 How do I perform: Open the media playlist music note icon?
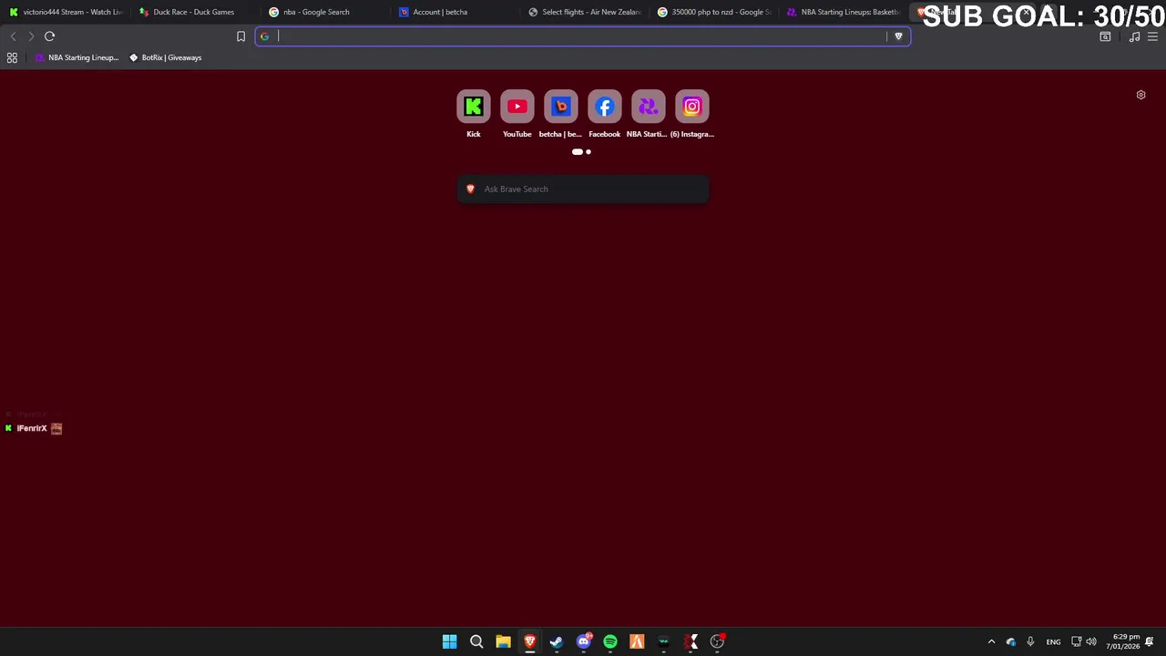click(1134, 36)
